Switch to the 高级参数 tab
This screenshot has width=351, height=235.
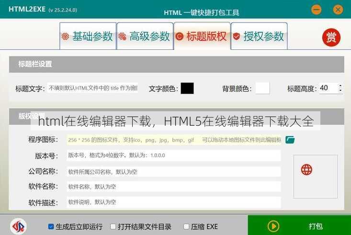pyautogui.click(x=145, y=36)
